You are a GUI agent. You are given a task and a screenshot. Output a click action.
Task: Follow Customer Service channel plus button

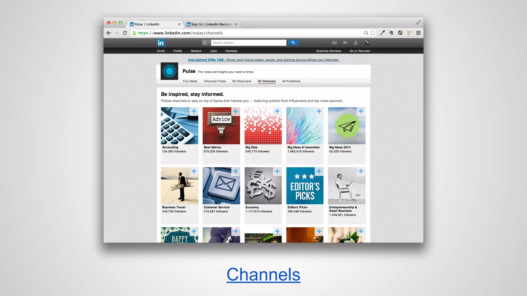236,171
